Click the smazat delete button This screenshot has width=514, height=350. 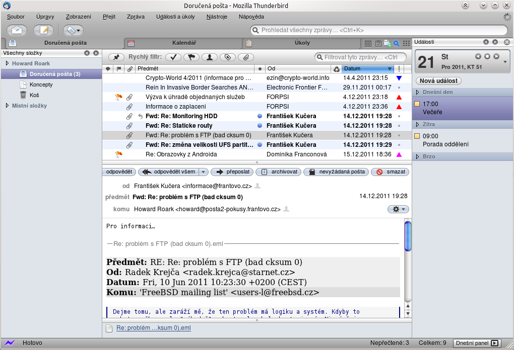click(x=391, y=172)
